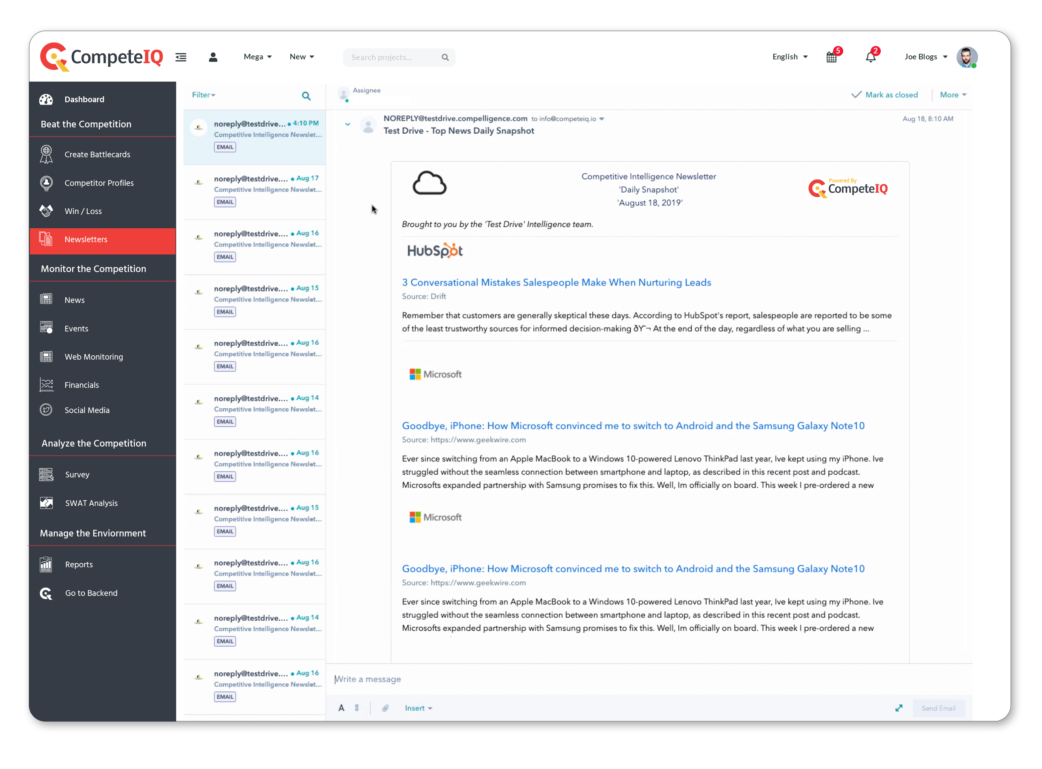Open the Insert dropdown in the composer

(418, 708)
